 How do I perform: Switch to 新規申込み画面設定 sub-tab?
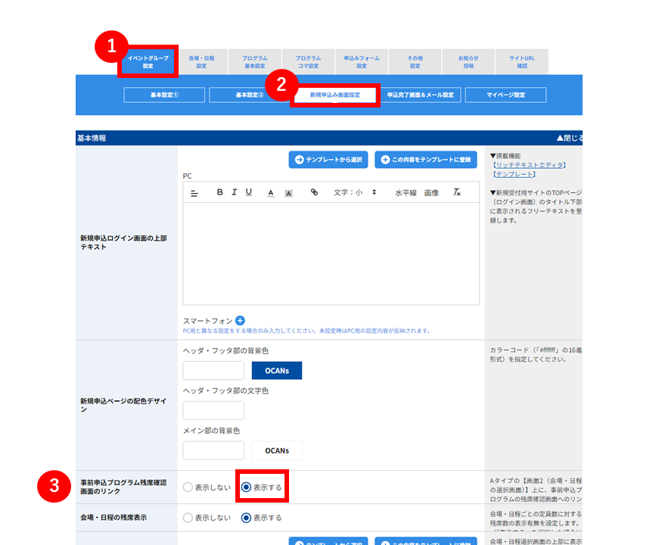tap(335, 95)
